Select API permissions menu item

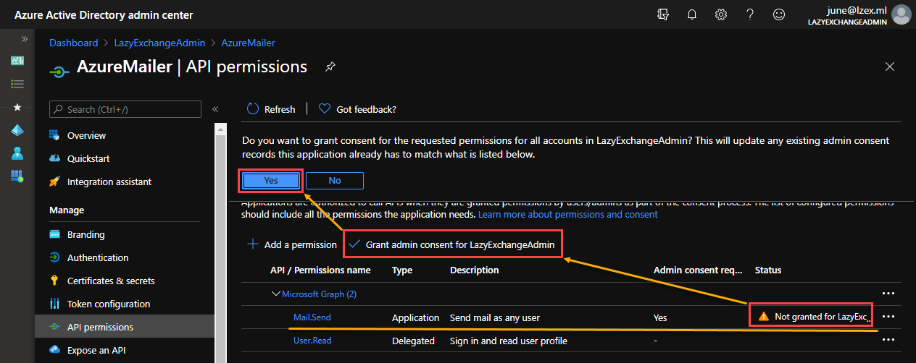125,327
